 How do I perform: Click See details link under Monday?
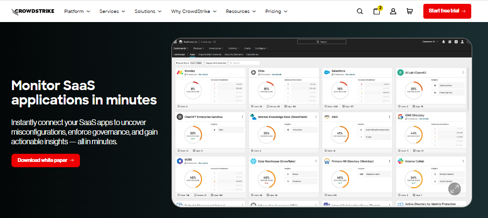203,75
